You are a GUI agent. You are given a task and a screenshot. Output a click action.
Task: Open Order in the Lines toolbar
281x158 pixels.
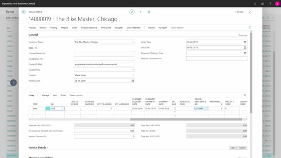[x=63, y=95]
